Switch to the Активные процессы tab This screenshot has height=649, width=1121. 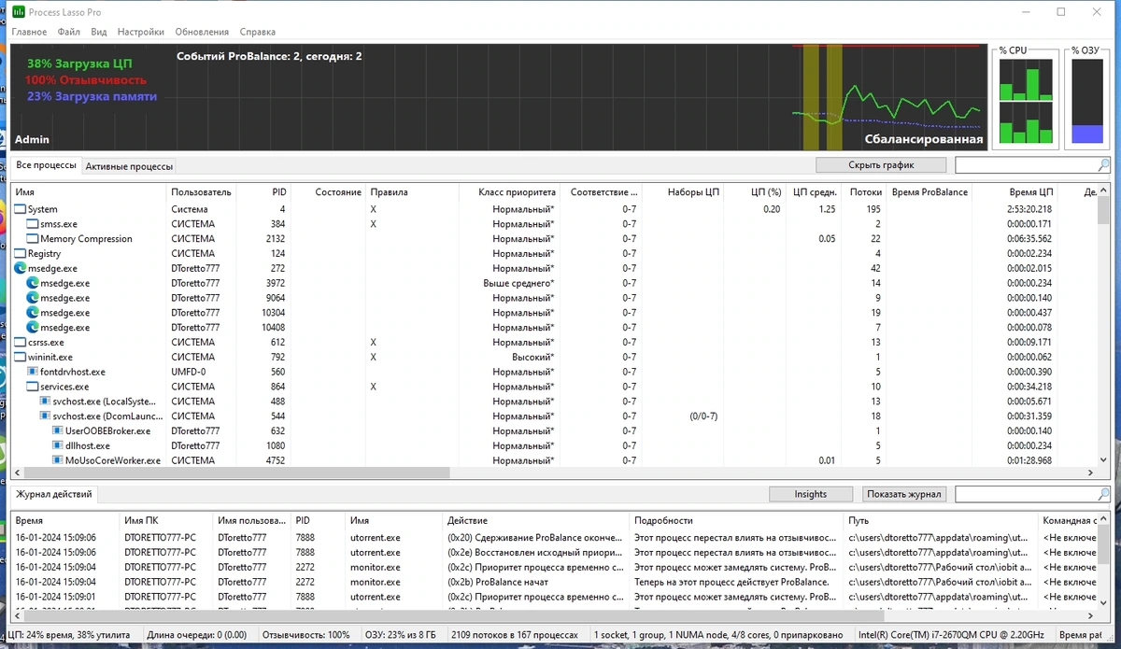[x=129, y=166]
